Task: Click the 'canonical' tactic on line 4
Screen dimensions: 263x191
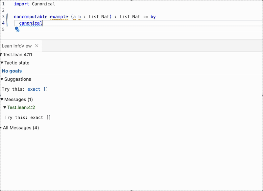Action: (30, 23)
